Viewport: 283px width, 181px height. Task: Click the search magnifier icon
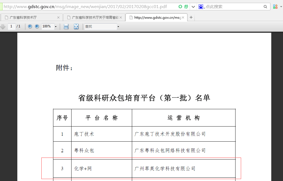(265, 7)
